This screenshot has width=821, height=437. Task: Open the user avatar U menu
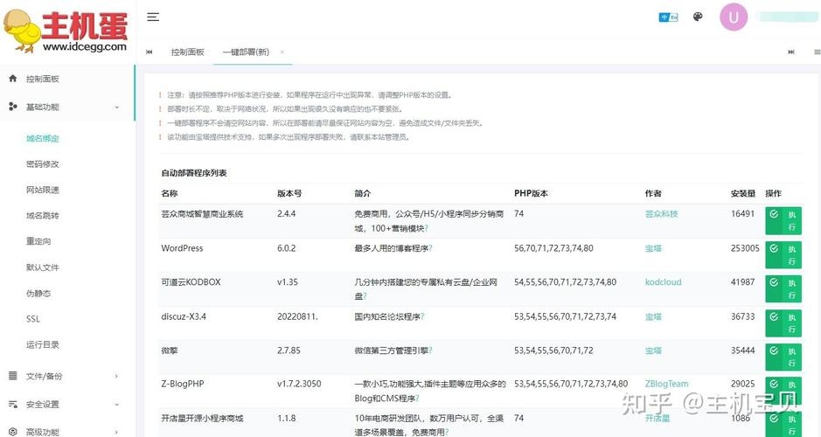(x=734, y=17)
